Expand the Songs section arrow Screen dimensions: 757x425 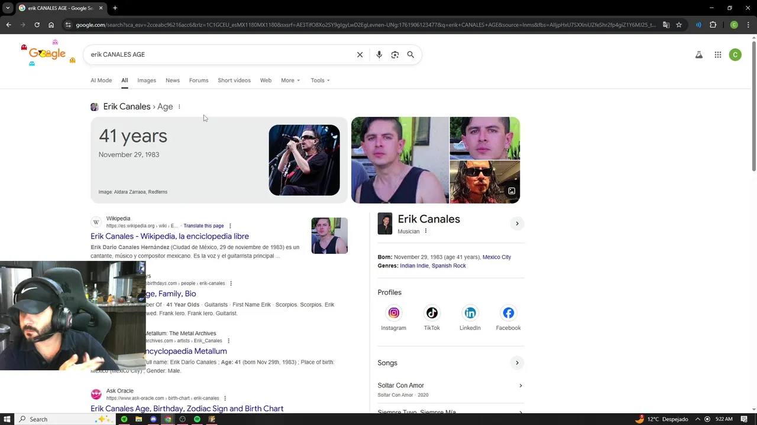coord(517,362)
